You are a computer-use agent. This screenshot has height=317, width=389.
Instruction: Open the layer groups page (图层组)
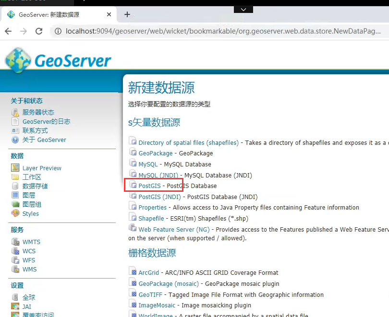tap(32, 204)
